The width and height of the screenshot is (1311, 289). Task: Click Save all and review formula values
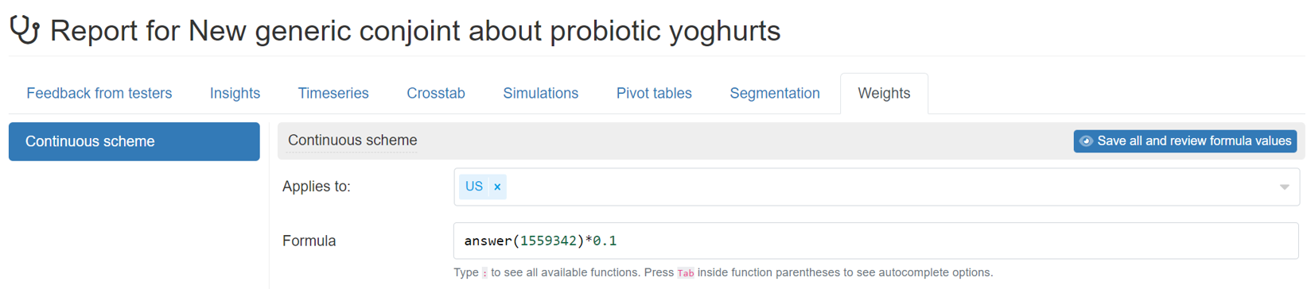click(1185, 141)
